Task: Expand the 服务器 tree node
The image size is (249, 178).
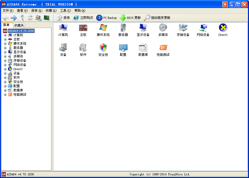Action: (x=5, y=48)
